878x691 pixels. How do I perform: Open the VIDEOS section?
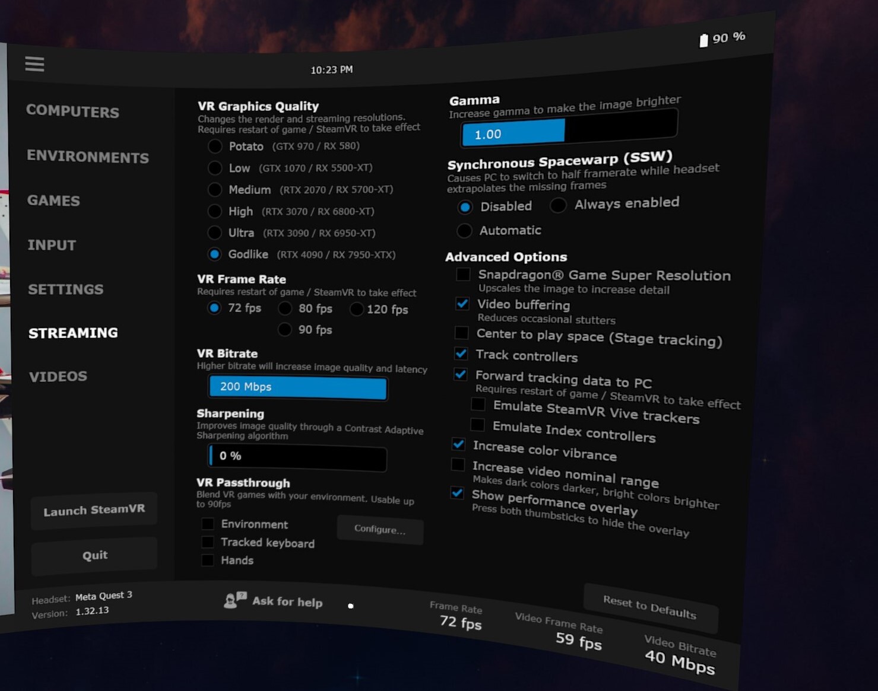pos(58,376)
